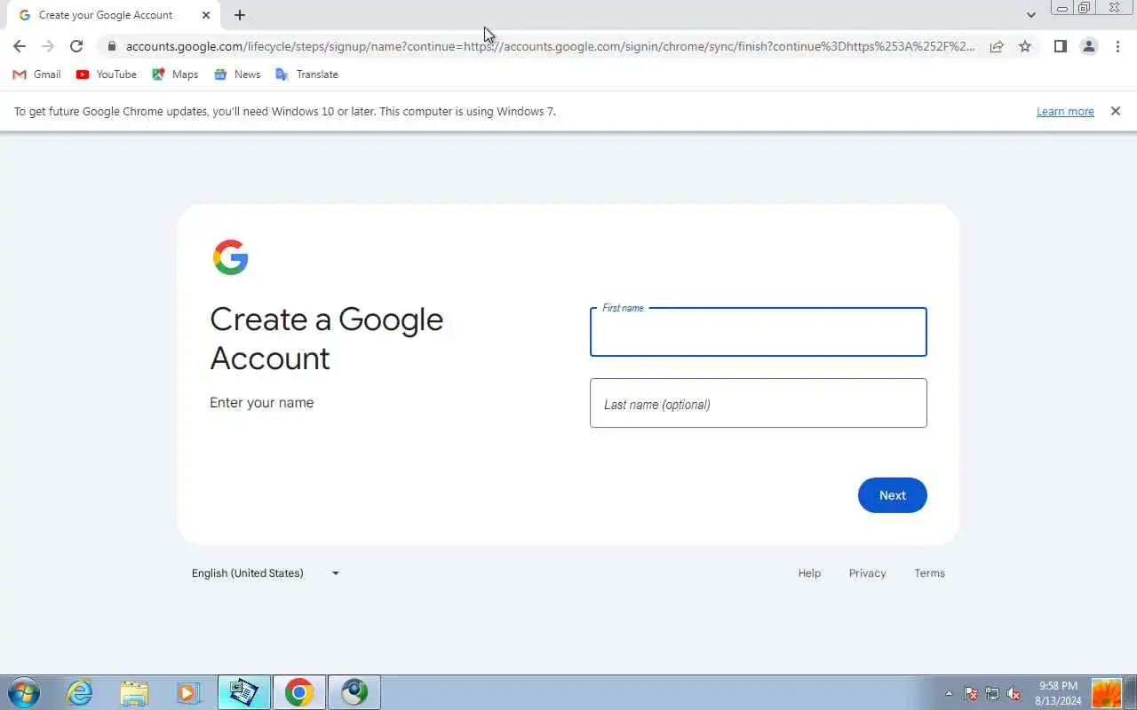Open the Chrome profile avatar menu
Viewport: 1137px width, 710px height.
1089,46
